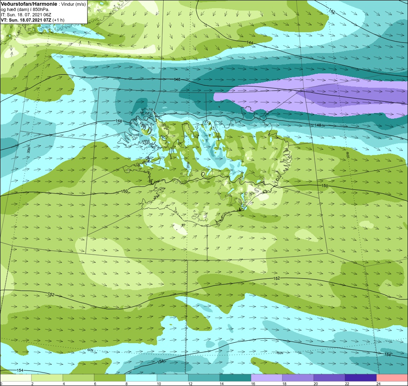
Task: Click the Veðurstofan/Harmonie title text
Action: pos(29,4)
